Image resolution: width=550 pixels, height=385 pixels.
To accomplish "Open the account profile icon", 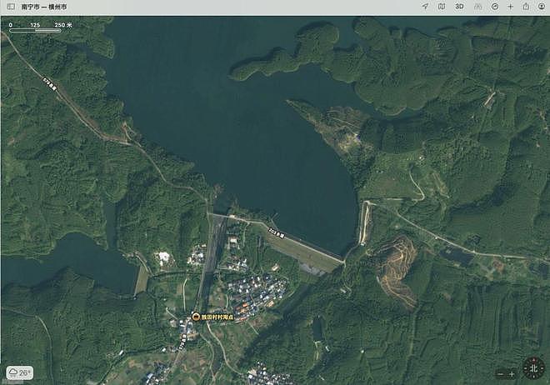I will tap(542, 7).
